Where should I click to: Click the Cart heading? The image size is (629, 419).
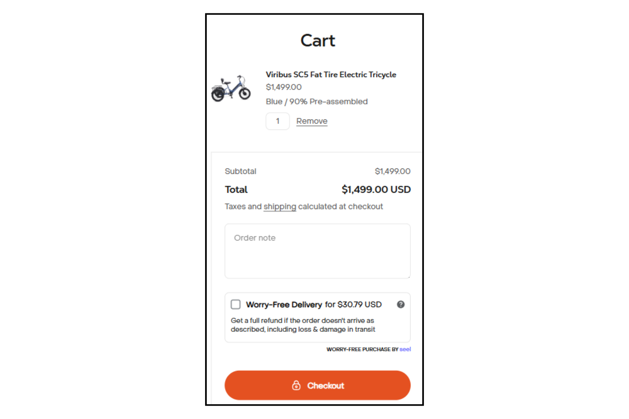tap(318, 41)
